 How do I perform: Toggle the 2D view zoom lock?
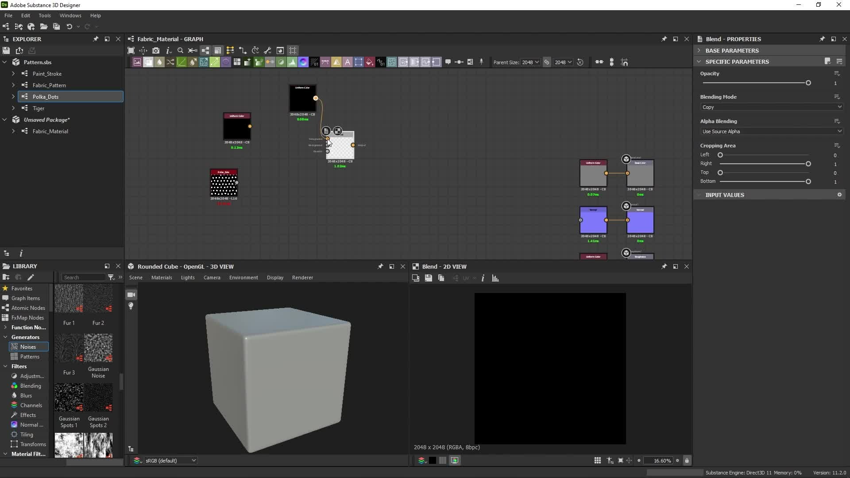point(687,461)
